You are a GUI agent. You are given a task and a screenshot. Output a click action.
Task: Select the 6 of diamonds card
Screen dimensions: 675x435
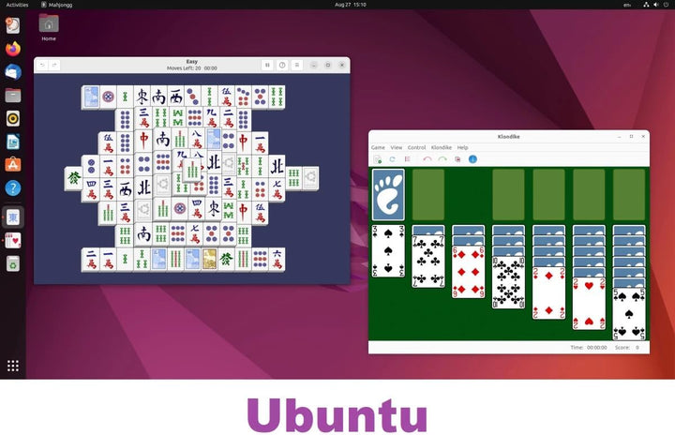pyautogui.click(x=468, y=272)
